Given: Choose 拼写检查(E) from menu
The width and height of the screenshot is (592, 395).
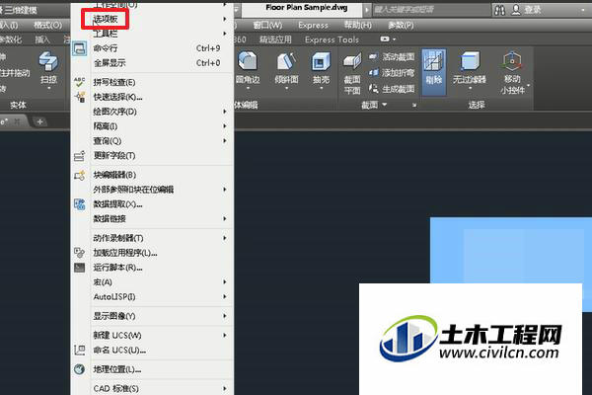Looking at the screenshot, I should coord(152,82).
